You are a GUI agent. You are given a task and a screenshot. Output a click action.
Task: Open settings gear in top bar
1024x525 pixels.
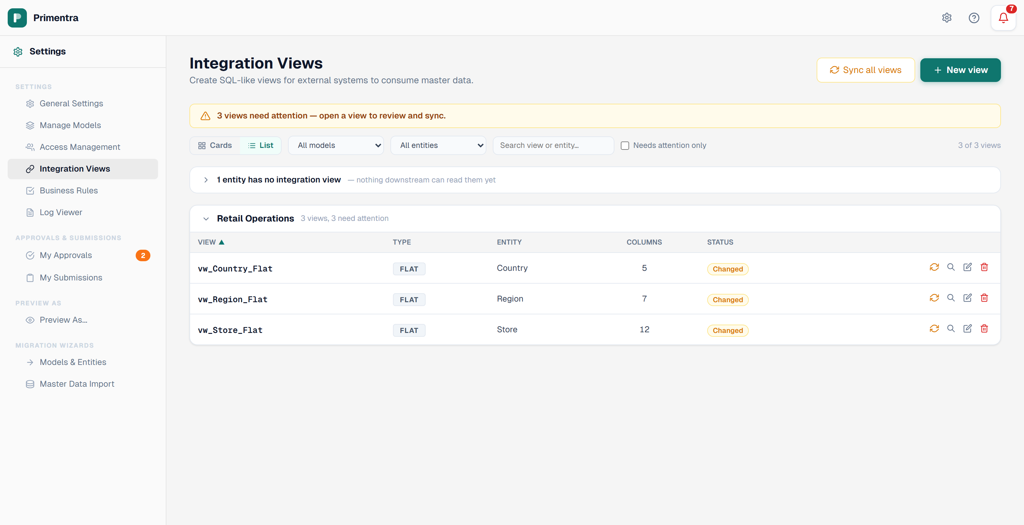coord(947,18)
